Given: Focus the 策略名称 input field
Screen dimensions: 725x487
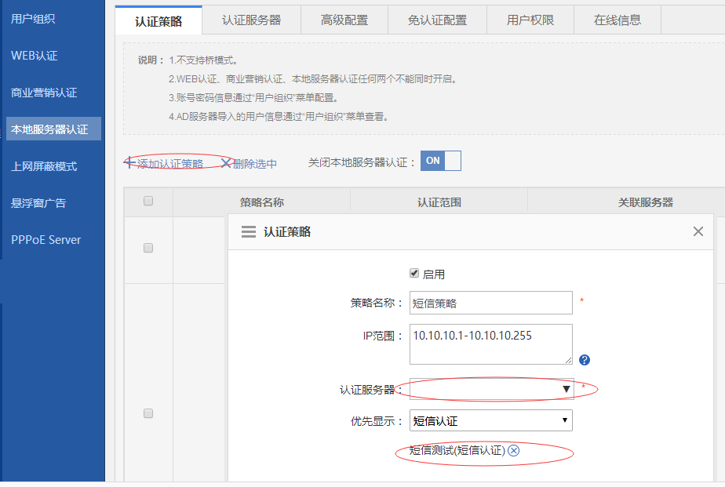Looking at the screenshot, I should 491,303.
